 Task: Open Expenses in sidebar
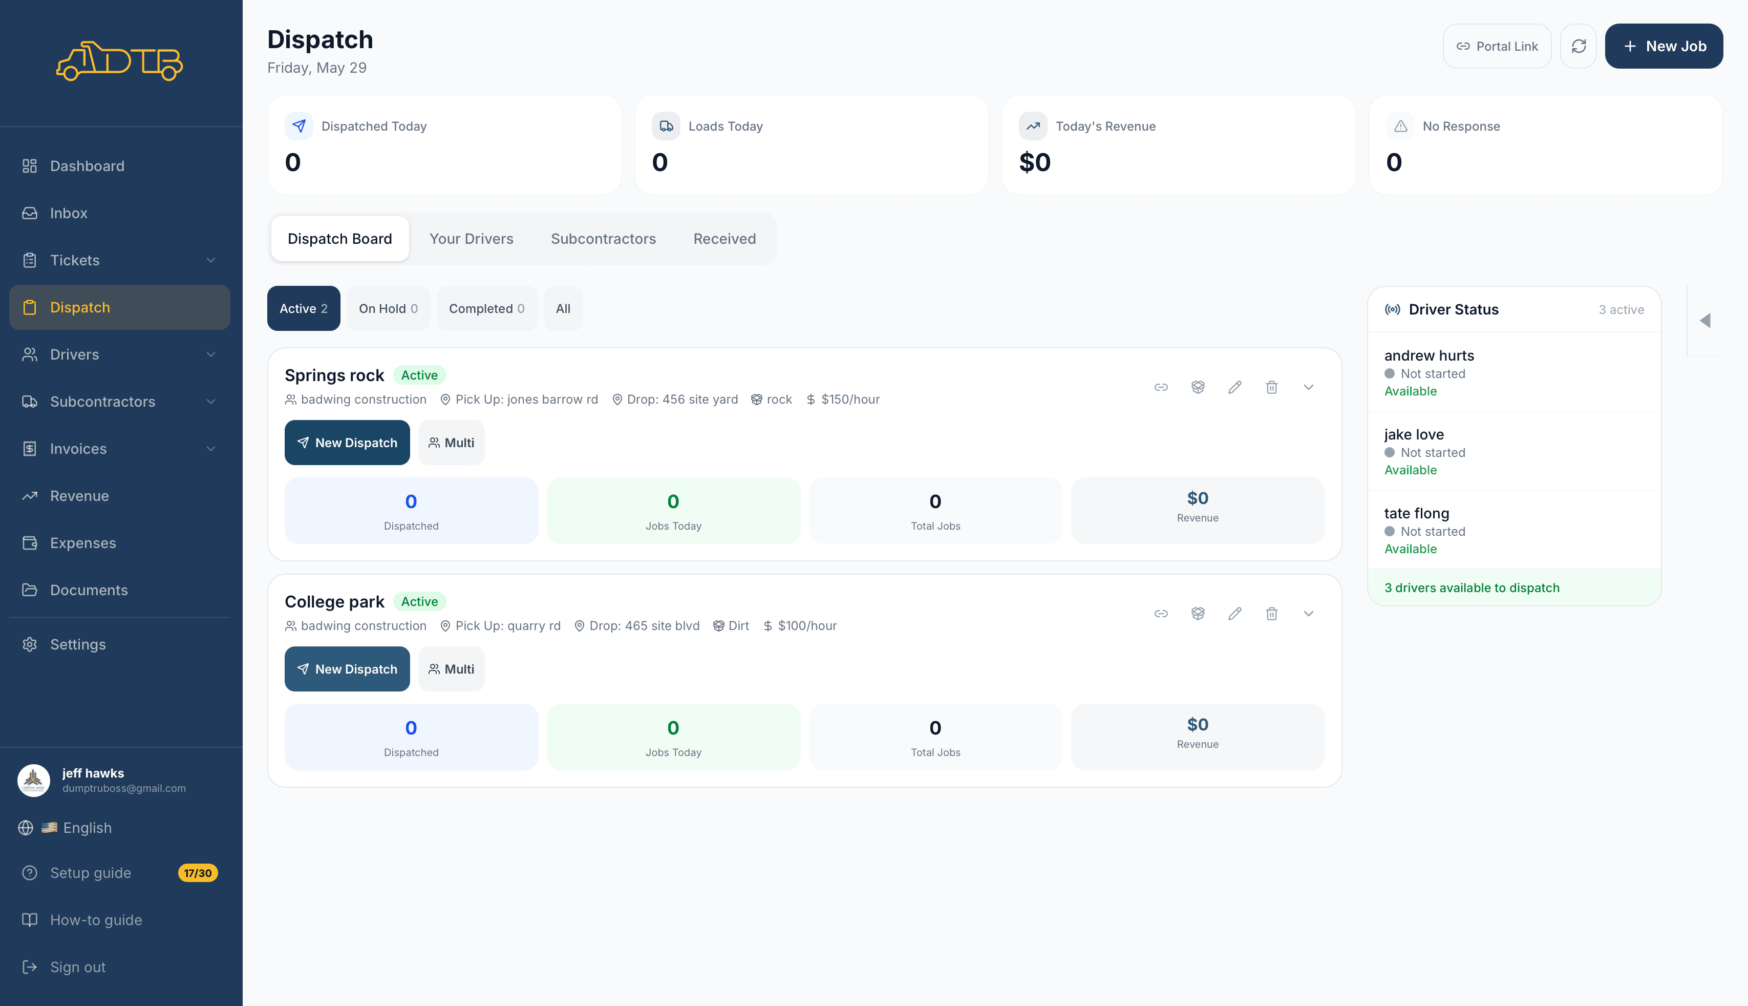(119, 543)
